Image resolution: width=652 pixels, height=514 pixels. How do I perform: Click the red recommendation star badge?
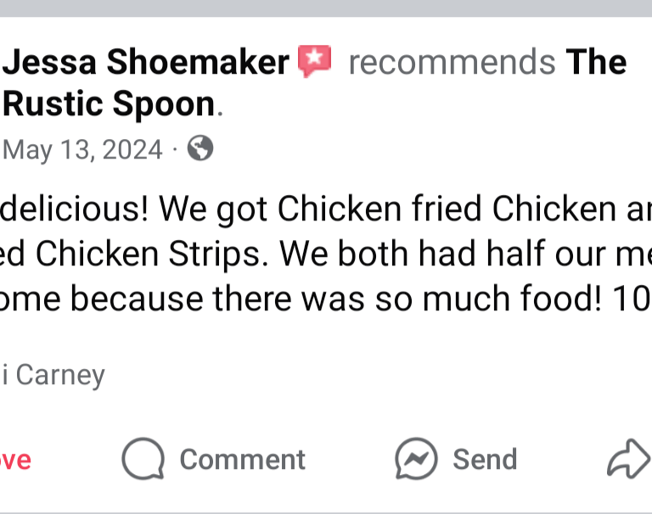(x=314, y=62)
